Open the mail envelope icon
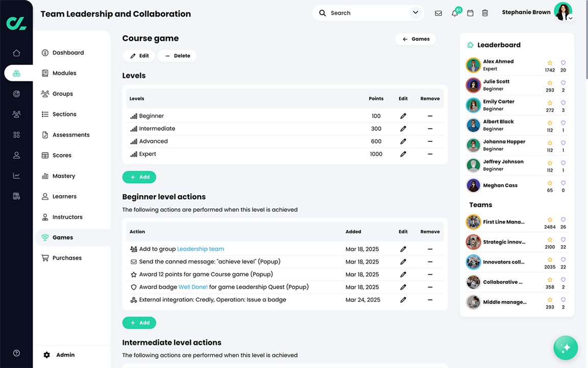Viewport: 588px width, 368px height. pyautogui.click(x=438, y=13)
